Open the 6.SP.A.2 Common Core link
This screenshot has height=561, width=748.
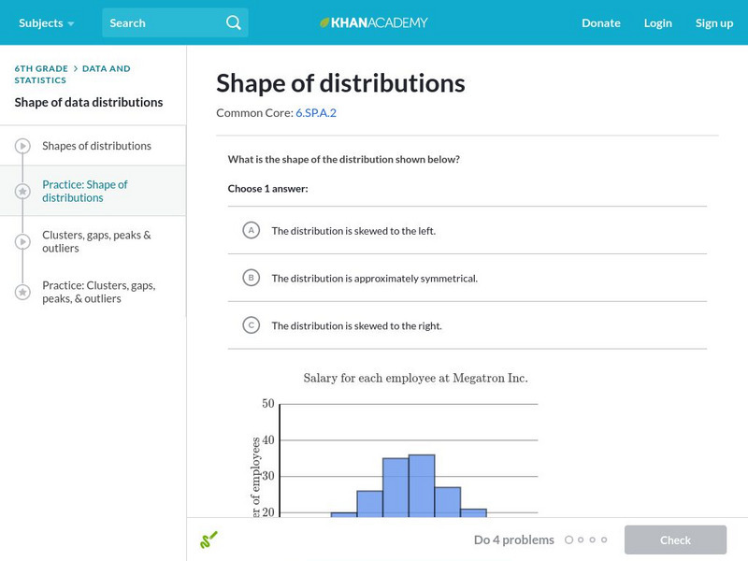click(x=314, y=112)
